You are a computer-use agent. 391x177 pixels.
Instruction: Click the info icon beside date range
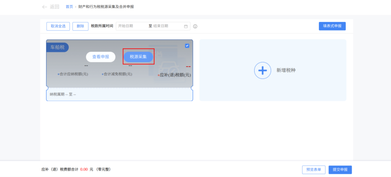point(195,26)
